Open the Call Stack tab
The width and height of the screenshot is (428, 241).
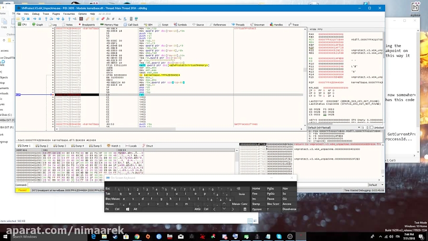pos(131,25)
